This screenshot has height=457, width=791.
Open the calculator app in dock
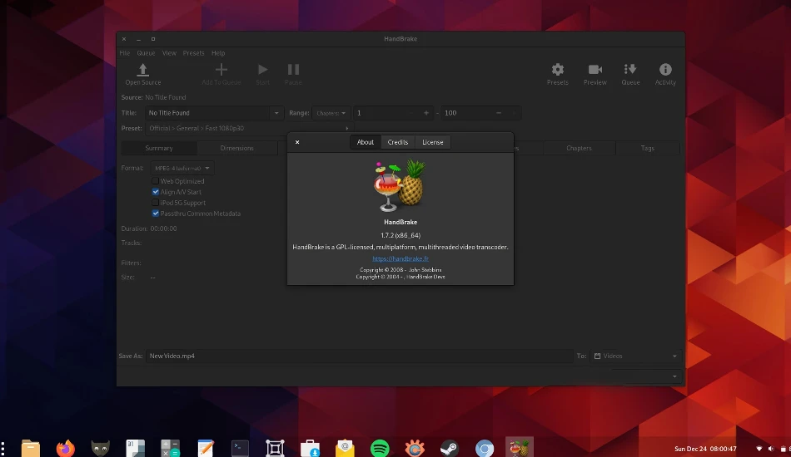(170, 448)
